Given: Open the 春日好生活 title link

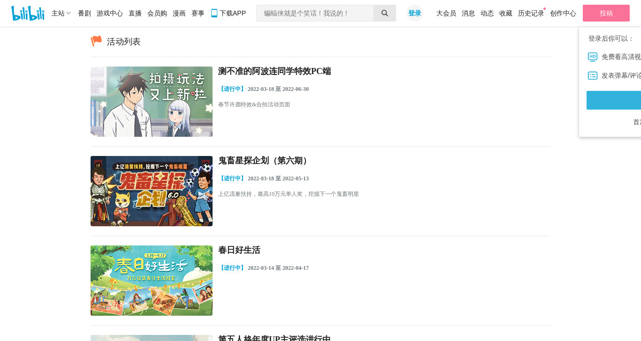Looking at the screenshot, I should click(x=239, y=250).
